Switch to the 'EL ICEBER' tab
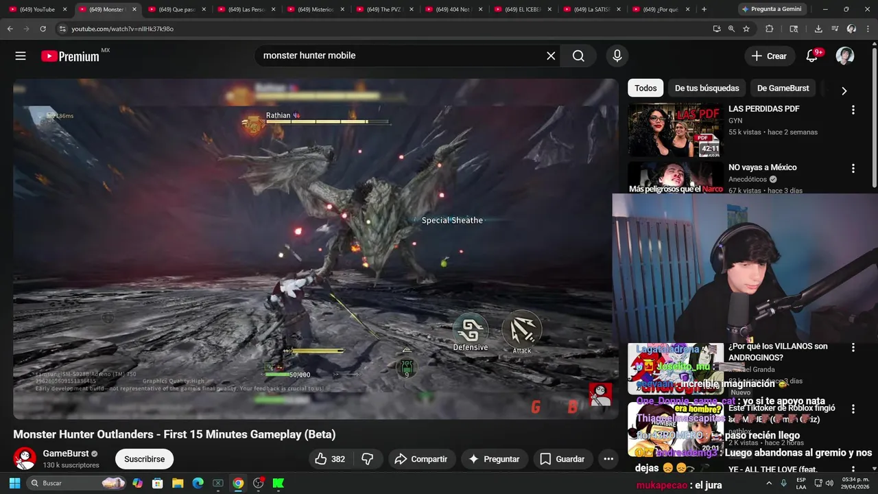This screenshot has height=494, width=878. pos(523,10)
